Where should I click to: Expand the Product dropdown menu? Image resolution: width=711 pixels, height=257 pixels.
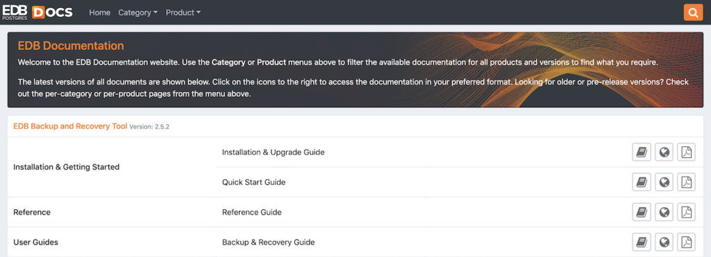[183, 12]
